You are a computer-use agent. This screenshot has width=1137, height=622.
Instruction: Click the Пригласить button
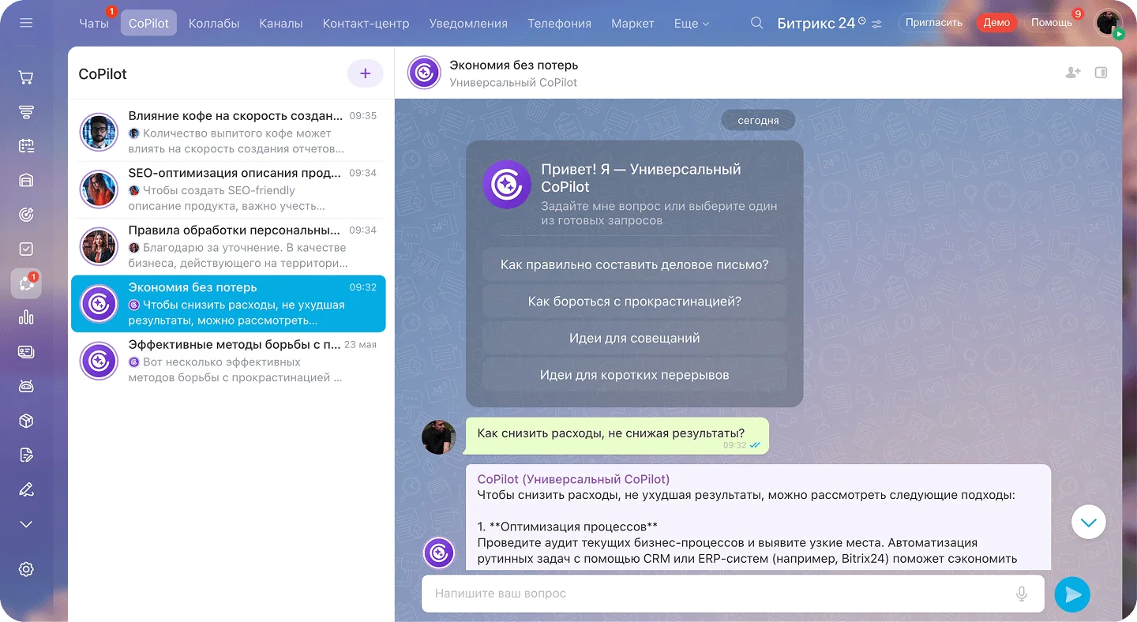coord(933,23)
